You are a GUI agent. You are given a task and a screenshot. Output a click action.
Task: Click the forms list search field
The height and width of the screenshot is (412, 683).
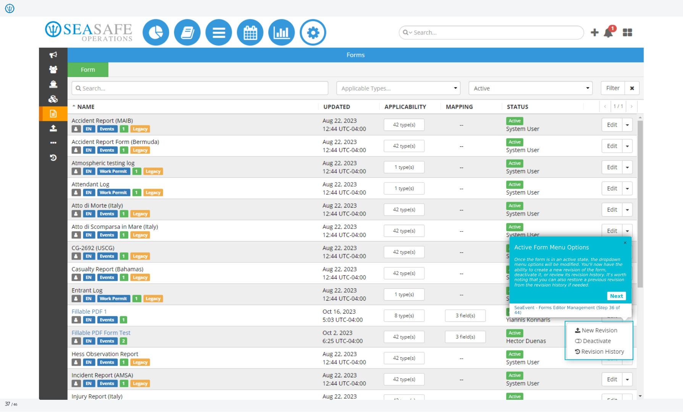click(200, 88)
